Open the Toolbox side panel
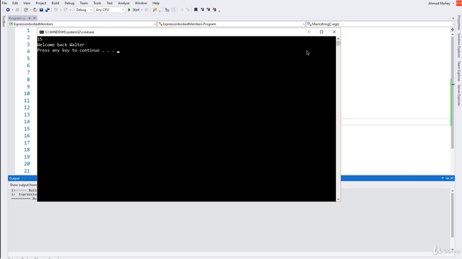This screenshot has height=259, width=462. (4, 21)
